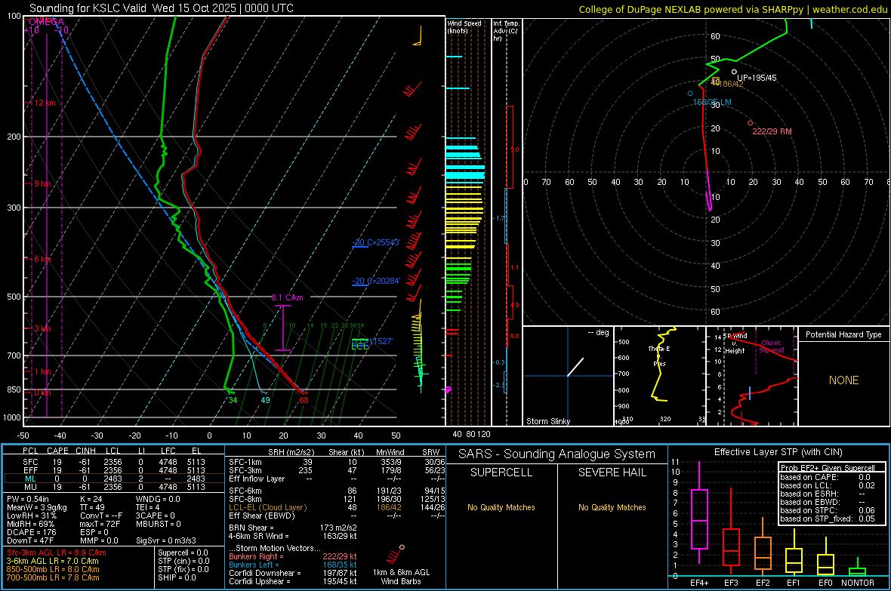The image size is (891, 591).
Task: Click the CAPE column header
Action: pyautogui.click(x=57, y=451)
